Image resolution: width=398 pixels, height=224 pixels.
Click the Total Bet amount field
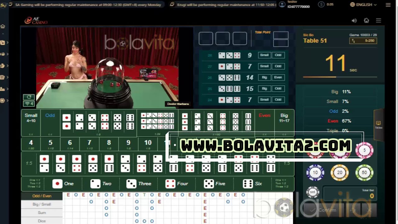(350, 194)
